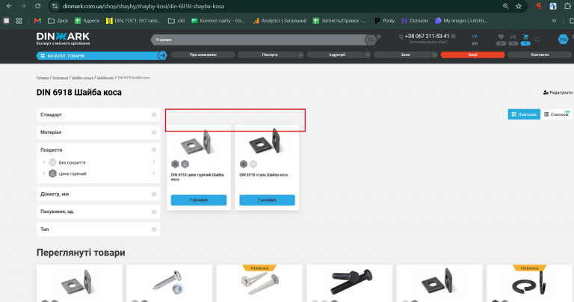
Task: Open the Контакти menu item
Action: pyautogui.click(x=540, y=55)
